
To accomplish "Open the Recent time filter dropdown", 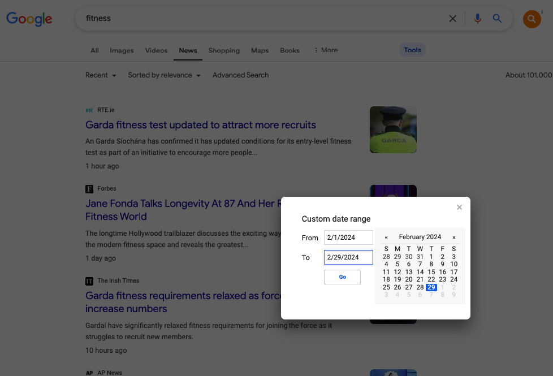I will click(x=101, y=75).
